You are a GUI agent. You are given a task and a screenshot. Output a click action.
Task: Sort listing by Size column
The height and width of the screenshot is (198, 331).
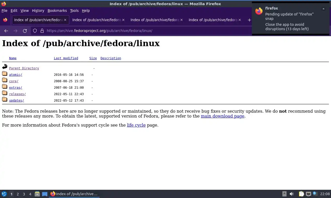tap(93, 58)
